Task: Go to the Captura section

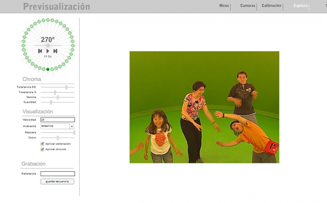Action: click(x=300, y=6)
